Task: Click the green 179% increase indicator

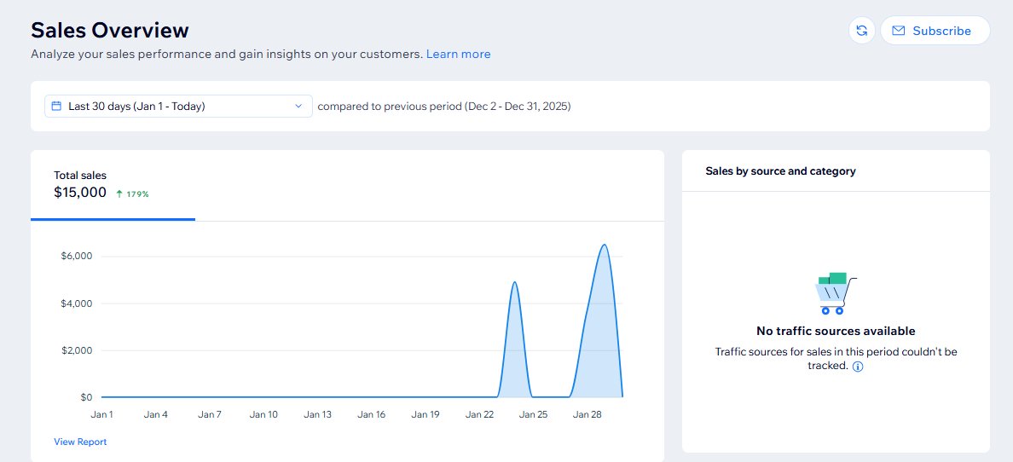Action: (132, 193)
